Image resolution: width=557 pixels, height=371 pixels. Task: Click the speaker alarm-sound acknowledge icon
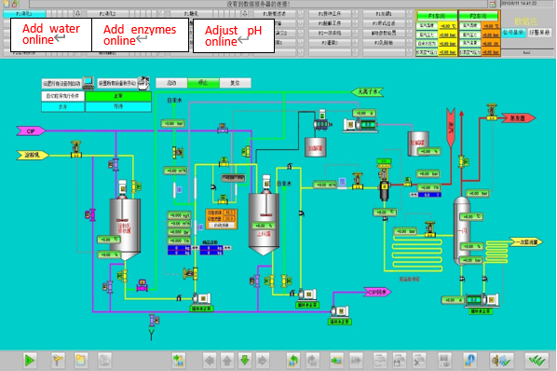[501, 361]
